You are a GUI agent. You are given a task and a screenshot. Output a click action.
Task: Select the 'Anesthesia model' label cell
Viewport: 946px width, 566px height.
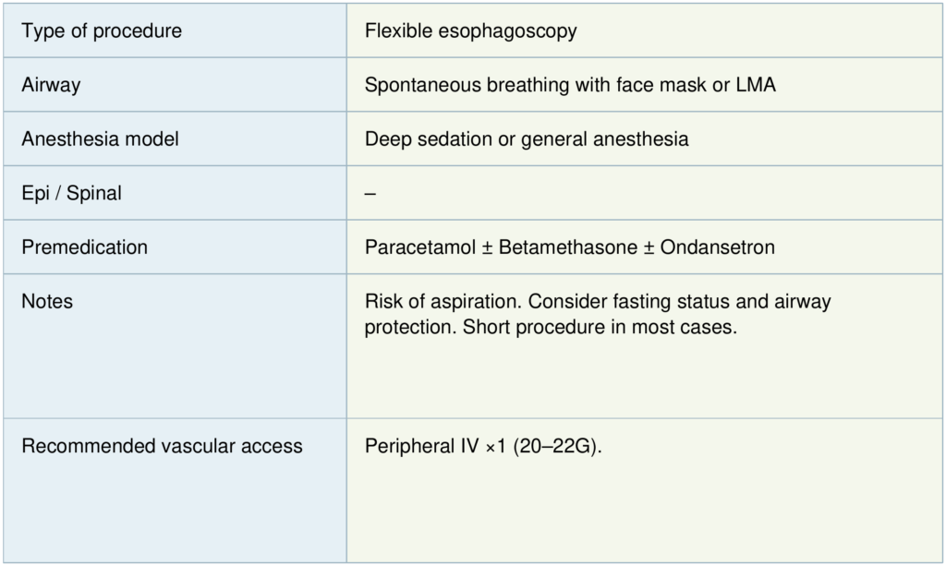coord(100,139)
